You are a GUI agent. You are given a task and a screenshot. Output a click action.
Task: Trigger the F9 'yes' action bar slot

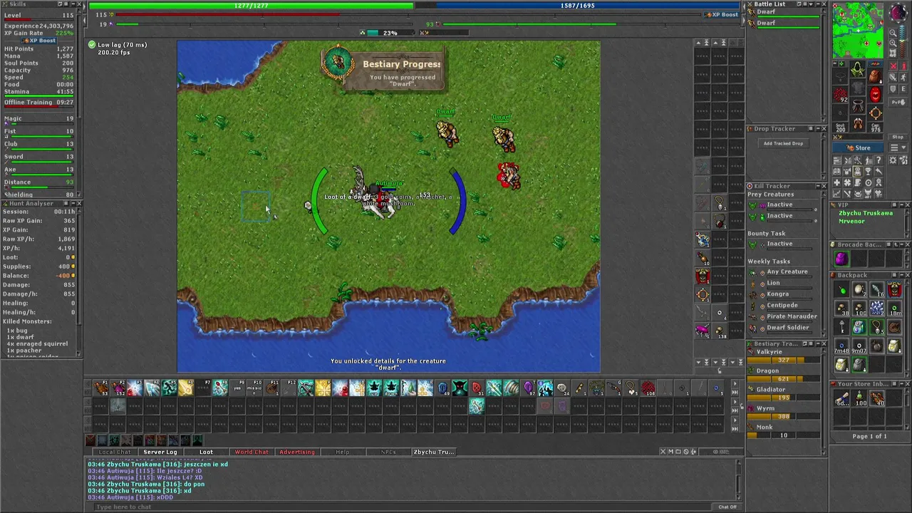point(237,388)
